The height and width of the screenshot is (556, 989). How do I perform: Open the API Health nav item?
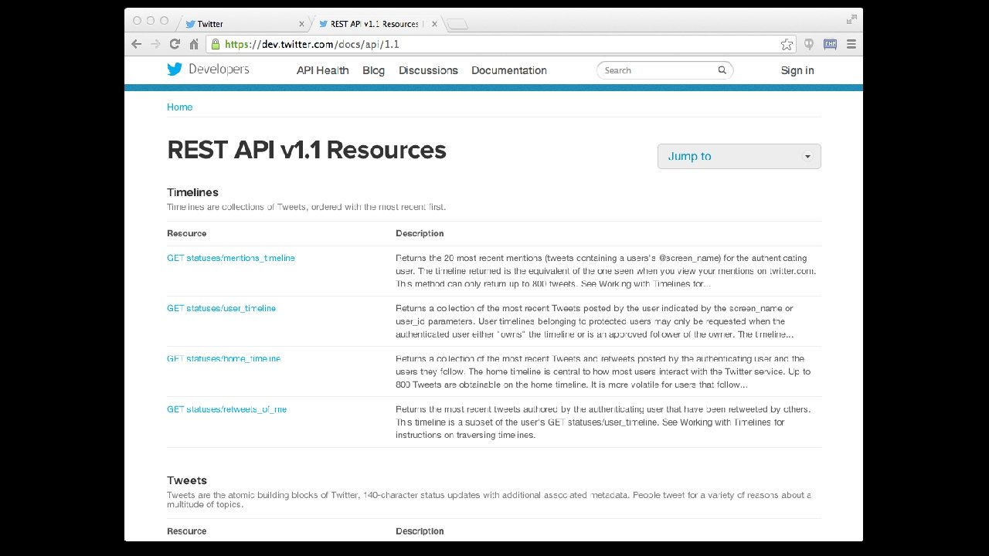pos(322,70)
